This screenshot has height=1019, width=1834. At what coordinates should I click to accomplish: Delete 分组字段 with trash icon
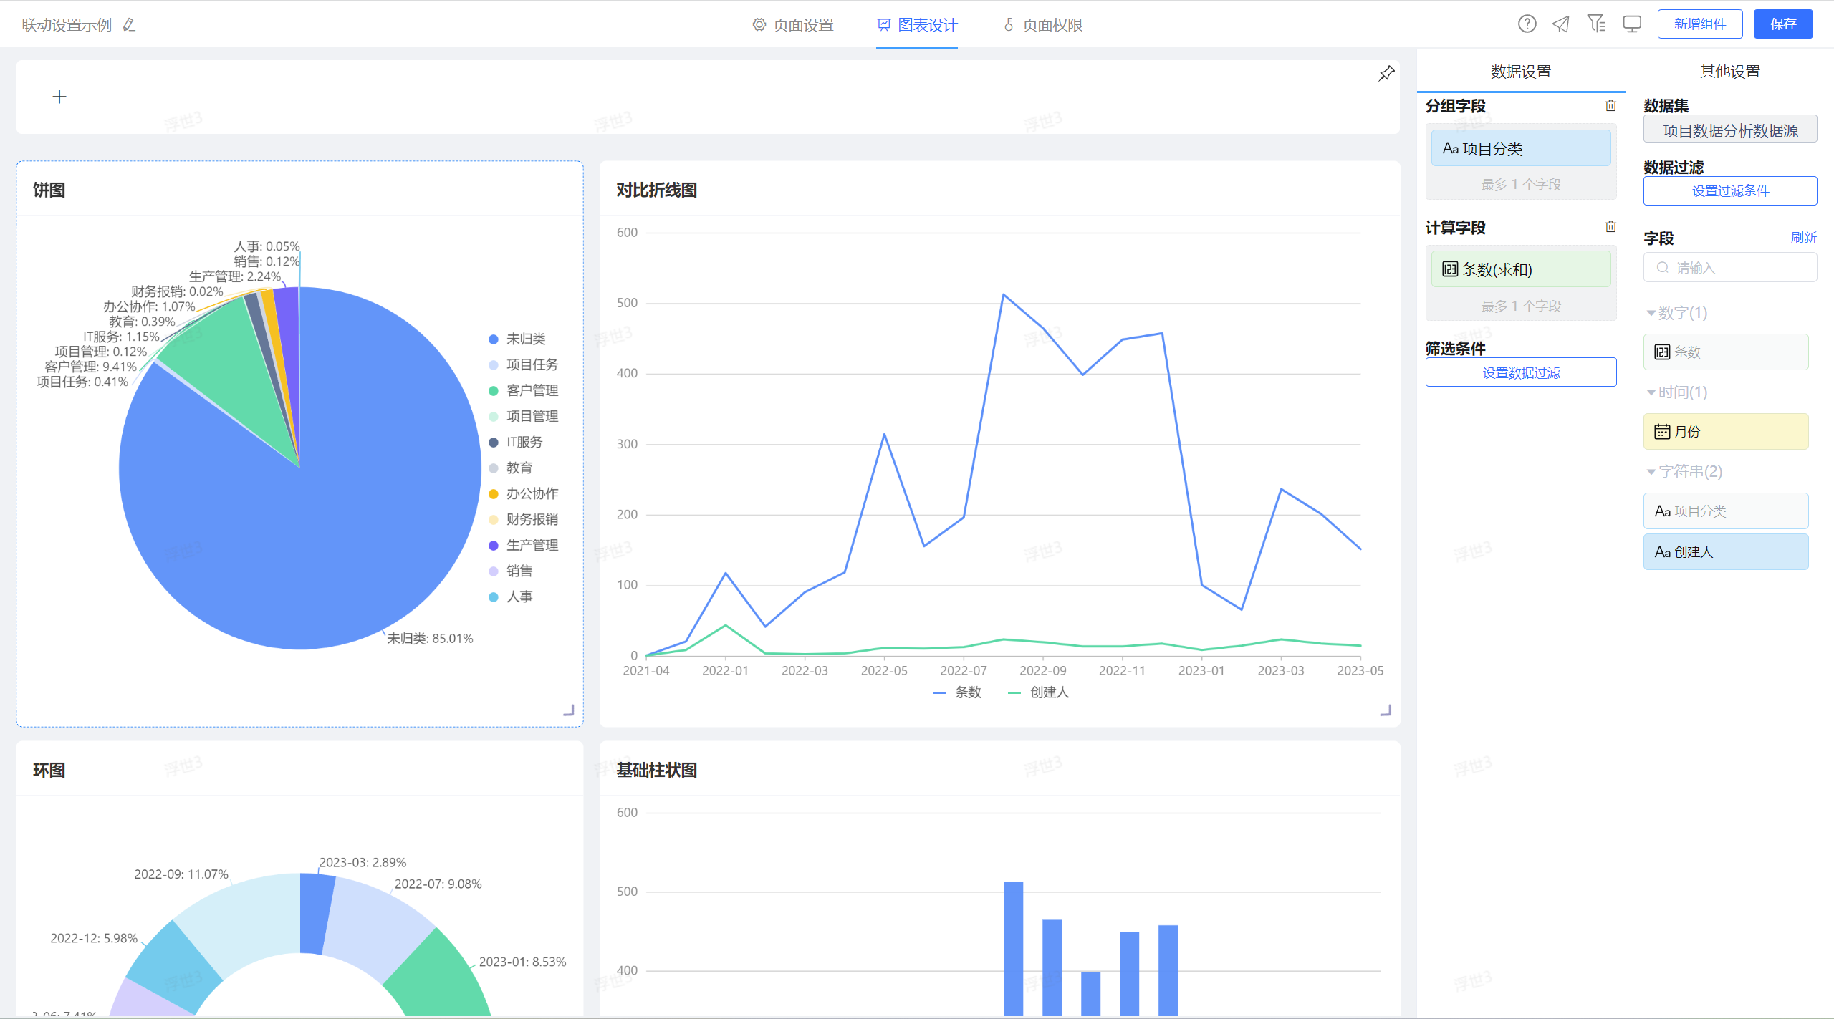pos(1610,106)
